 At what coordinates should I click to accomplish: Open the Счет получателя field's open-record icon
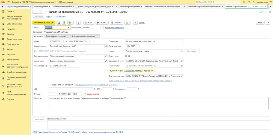click(182, 76)
